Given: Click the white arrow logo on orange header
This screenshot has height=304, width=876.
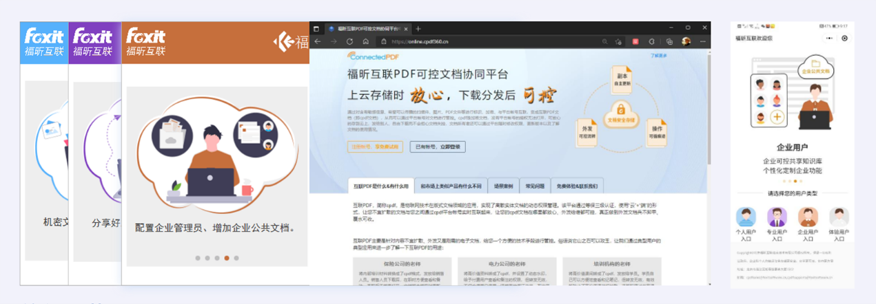Looking at the screenshot, I should [x=283, y=42].
